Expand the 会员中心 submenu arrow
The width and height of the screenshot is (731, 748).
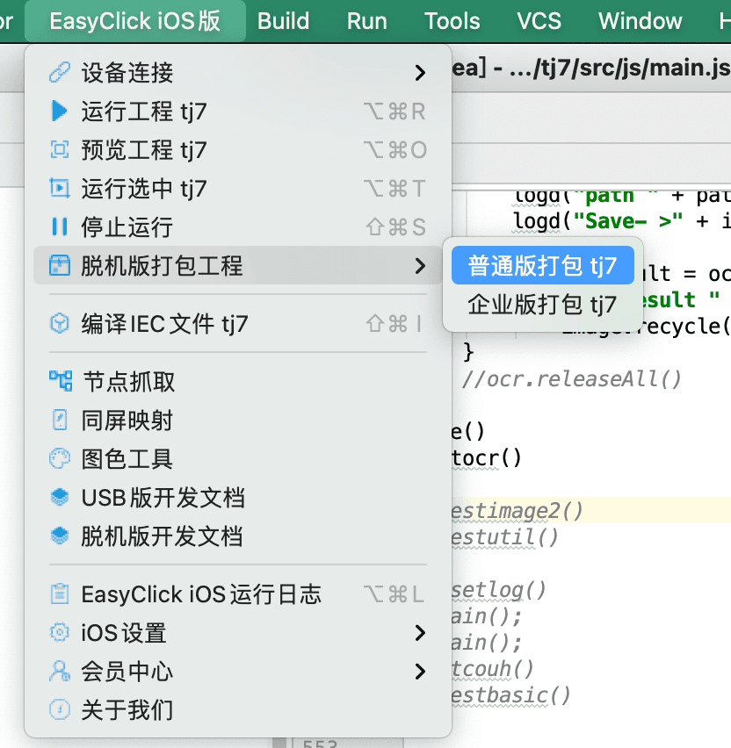coord(420,672)
